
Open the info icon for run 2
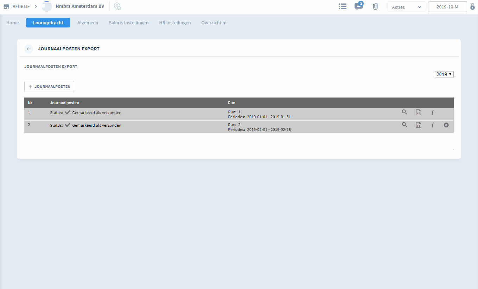pyautogui.click(x=432, y=125)
